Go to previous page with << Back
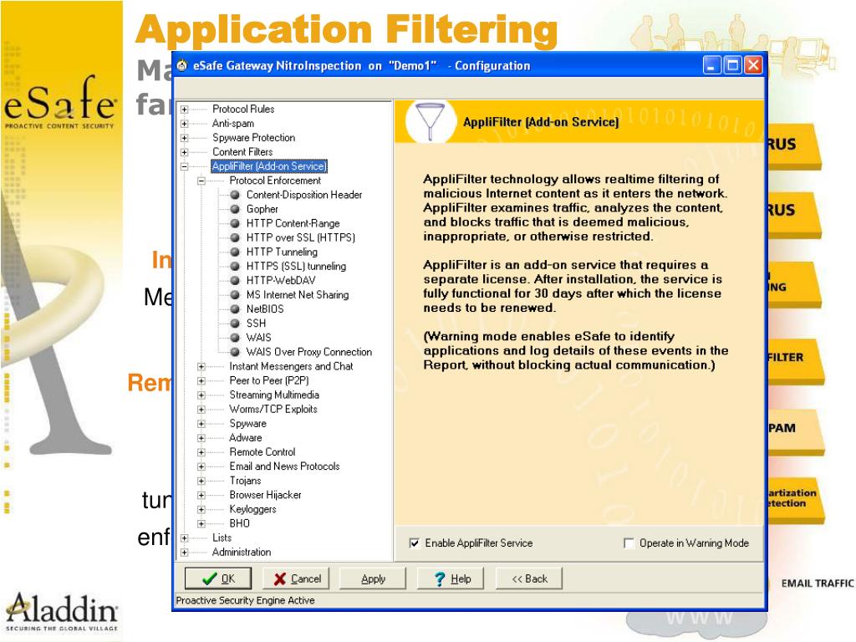 coord(529,578)
